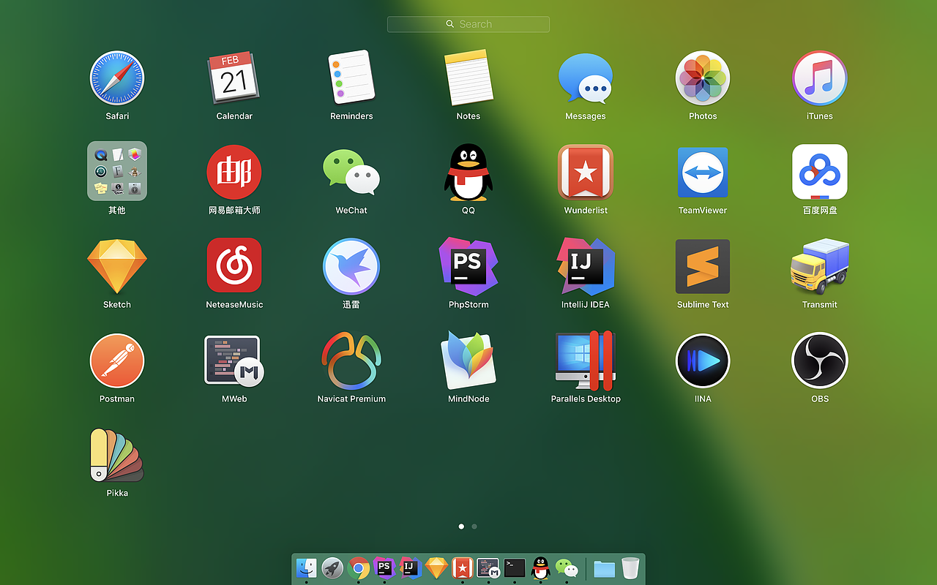
Task: Open the Trash in the Dock
Action: pos(630,567)
